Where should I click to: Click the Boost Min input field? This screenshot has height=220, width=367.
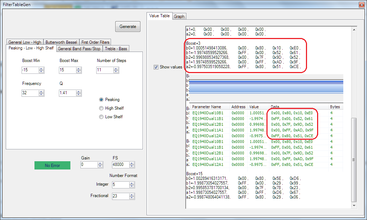click(30, 70)
